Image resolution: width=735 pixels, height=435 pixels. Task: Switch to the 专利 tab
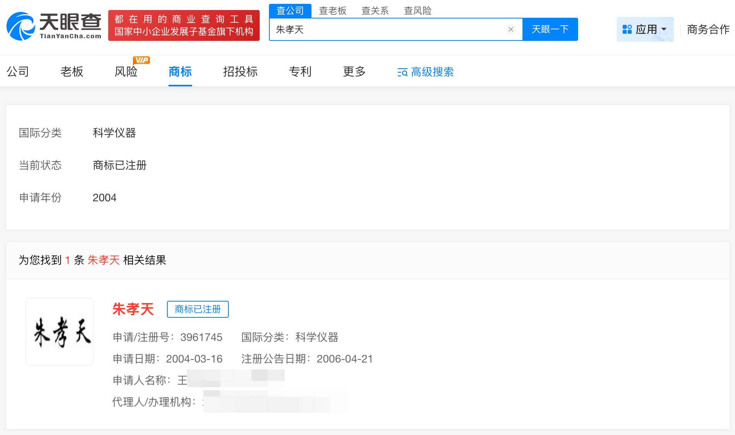point(299,72)
